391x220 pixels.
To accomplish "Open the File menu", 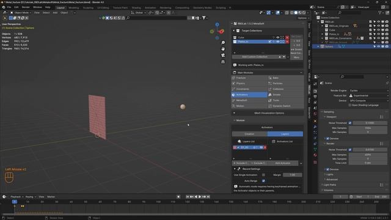I will click(x=9, y=7).
